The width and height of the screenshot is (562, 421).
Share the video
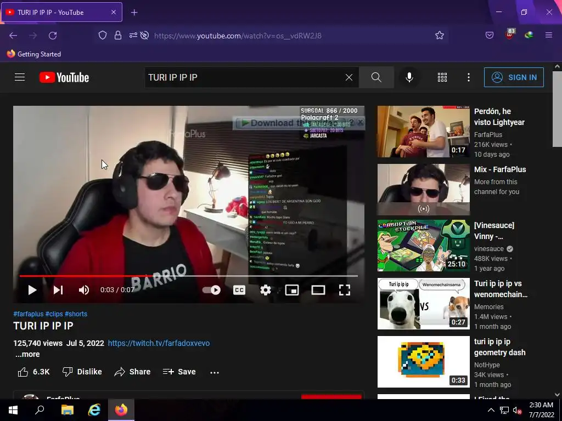(132, 372)
